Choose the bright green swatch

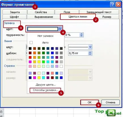(x=43, y=62)
